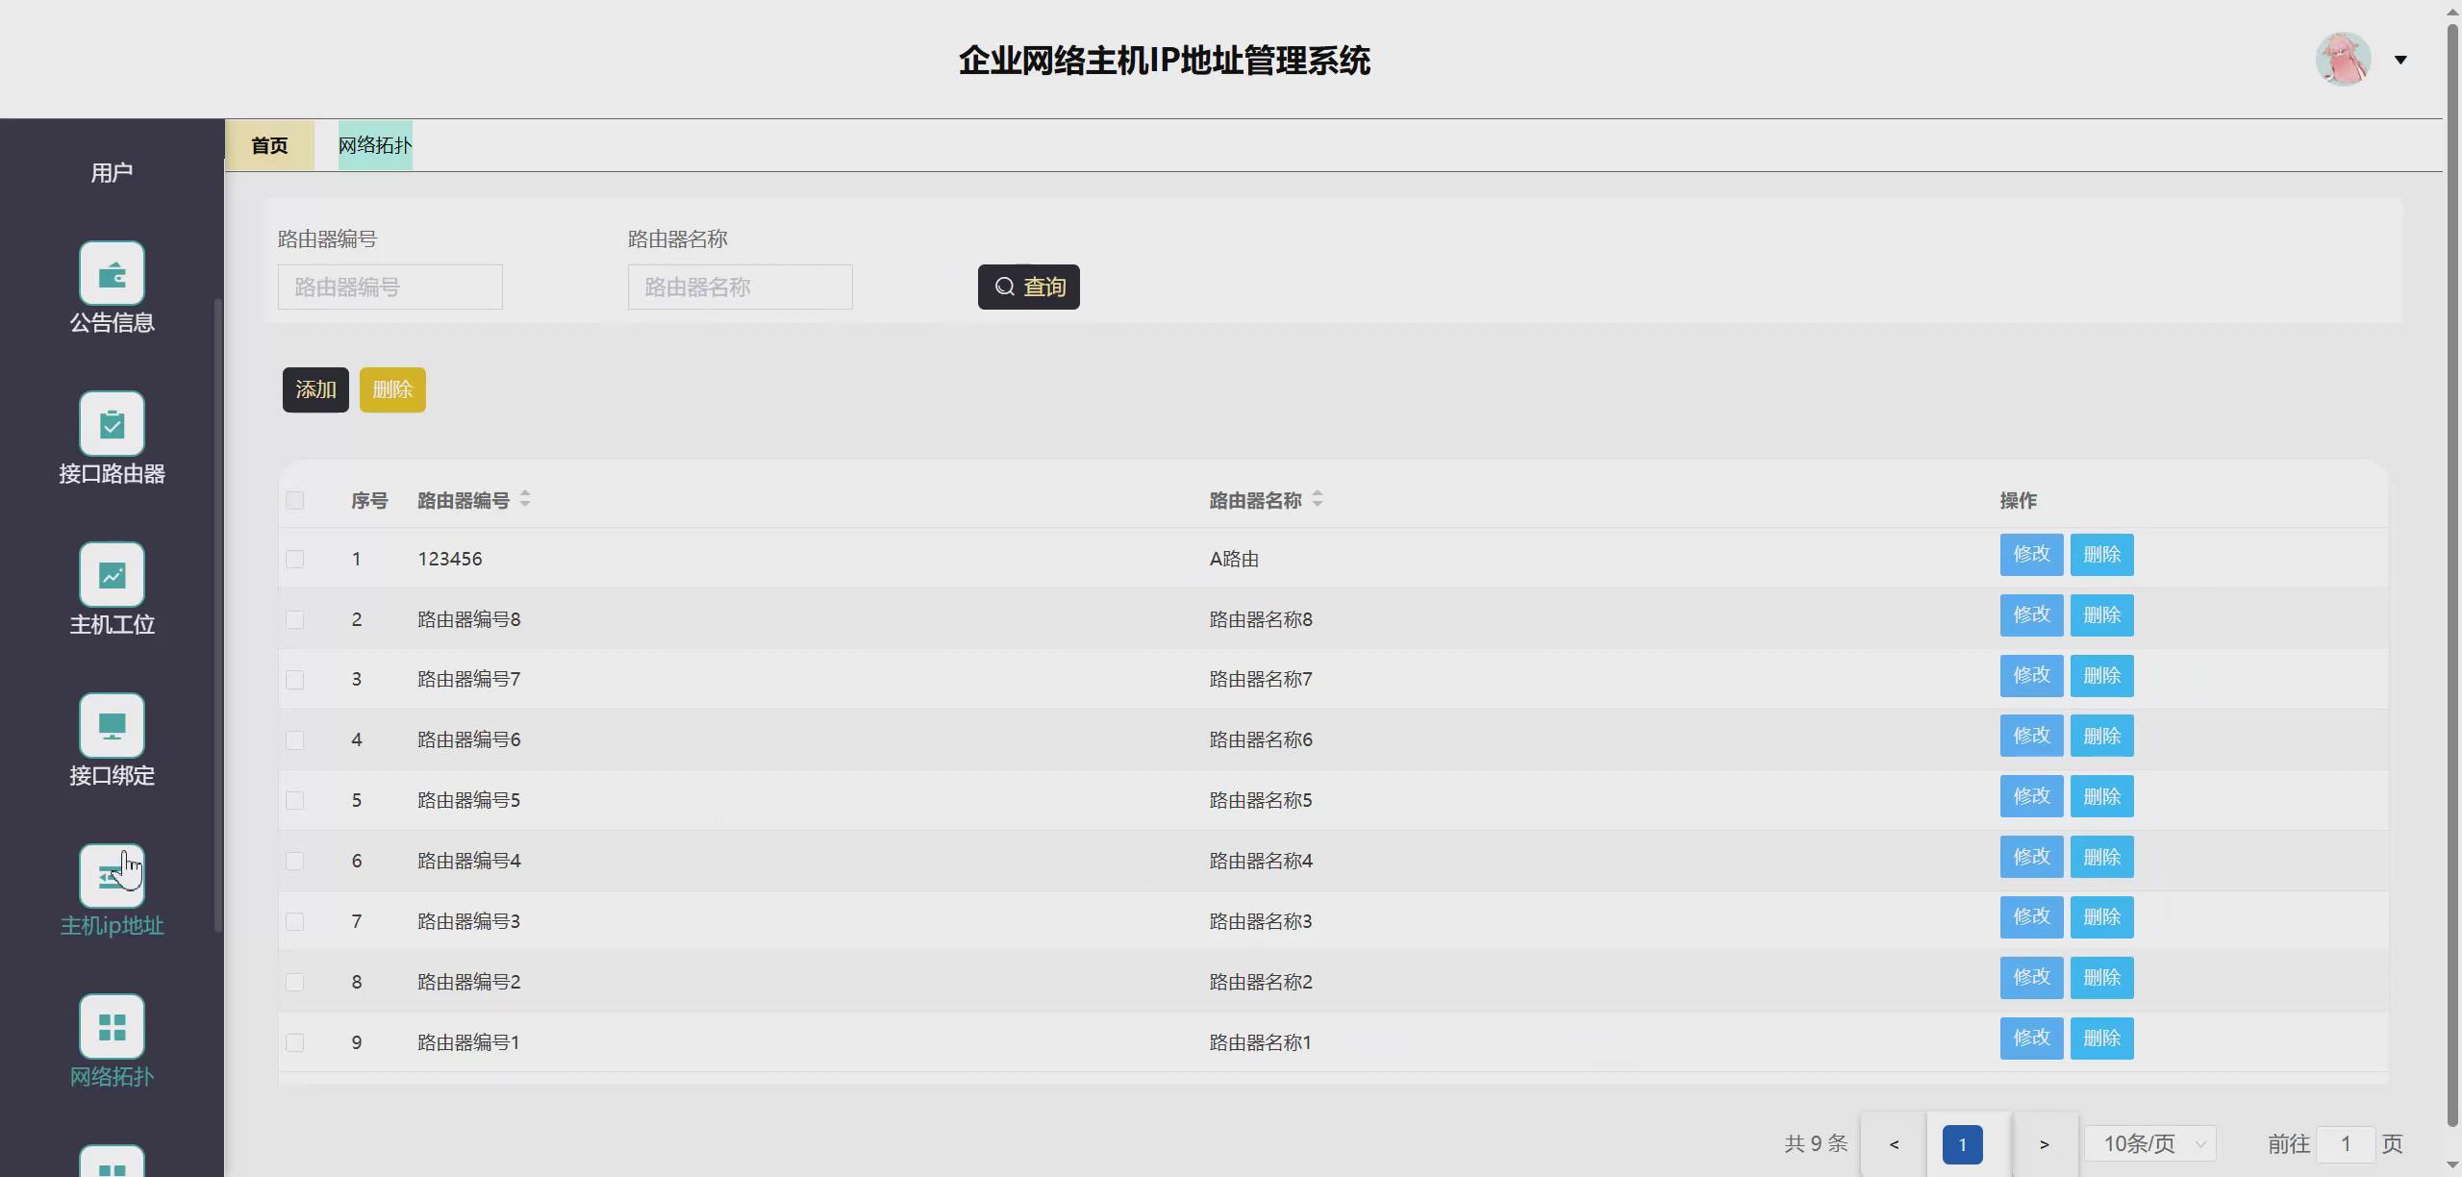This screenshot has height=1177, width=2462.
Task: Click the 序号 column header
Action: (x=369, y=501)
